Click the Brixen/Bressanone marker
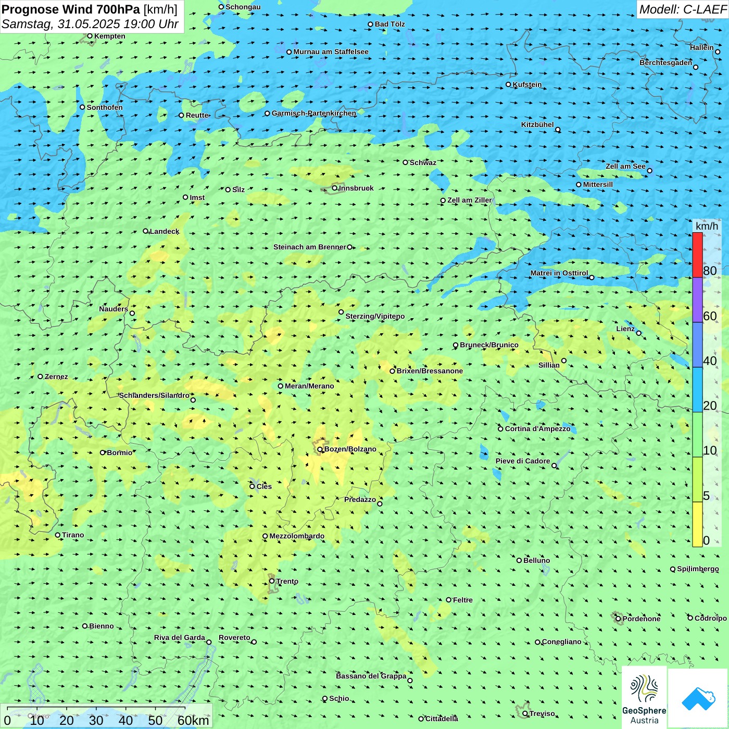Screen dimensions: 729x729 392,371
